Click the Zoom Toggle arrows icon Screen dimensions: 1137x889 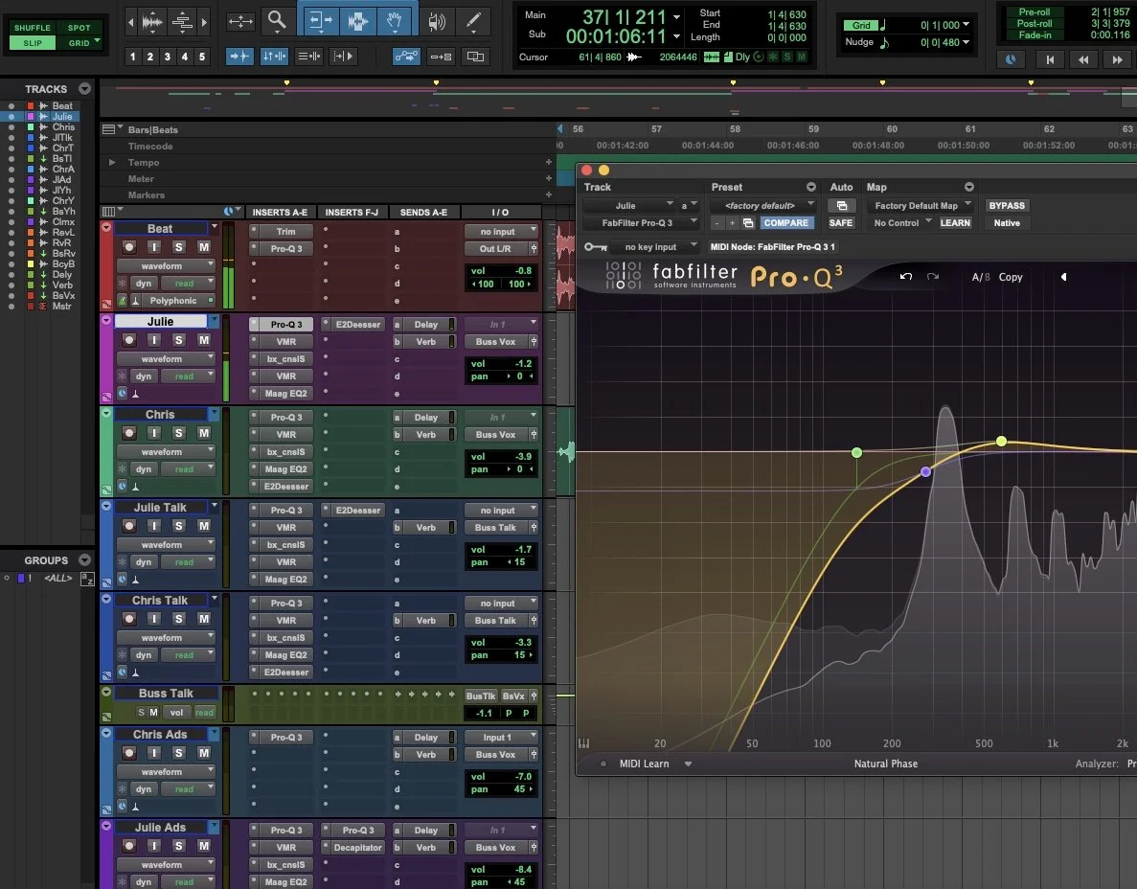click(x=240, y=21)
